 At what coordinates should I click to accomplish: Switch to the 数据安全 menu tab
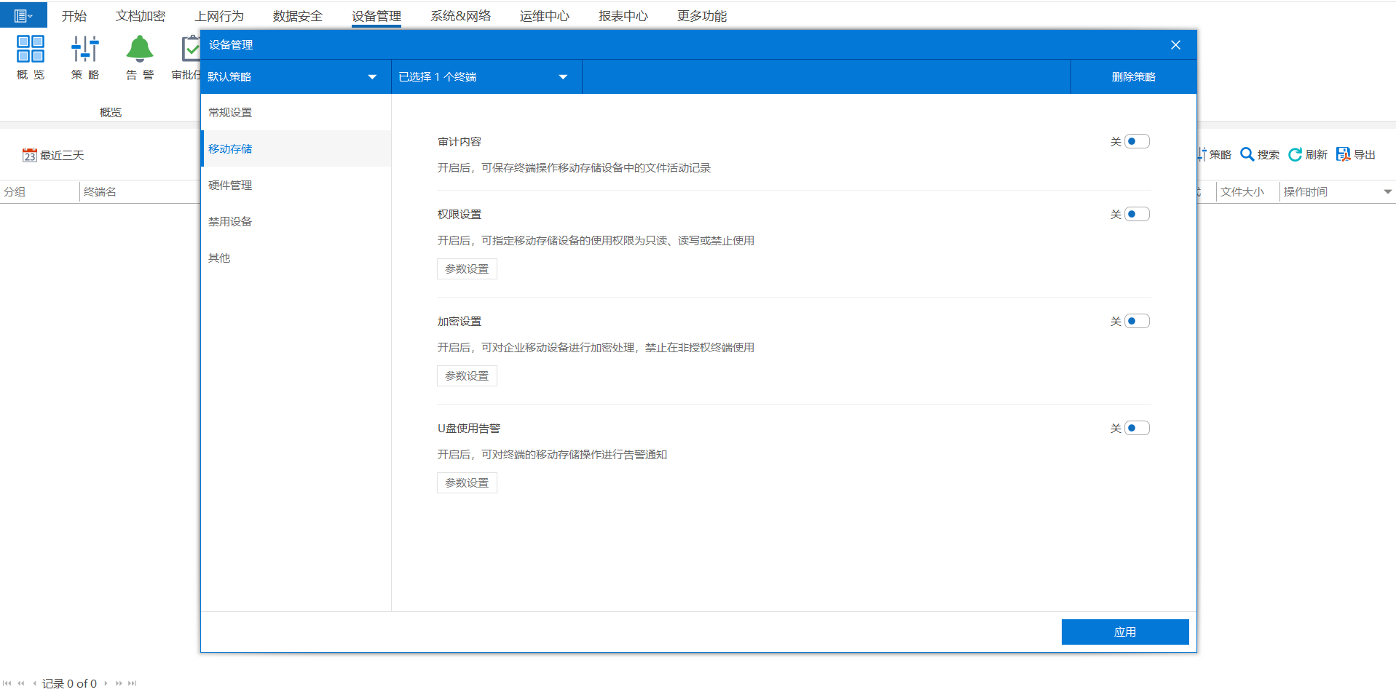[297, 16]
